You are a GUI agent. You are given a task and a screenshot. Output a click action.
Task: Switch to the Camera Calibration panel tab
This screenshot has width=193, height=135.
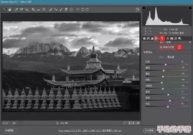tap(172, 39)
